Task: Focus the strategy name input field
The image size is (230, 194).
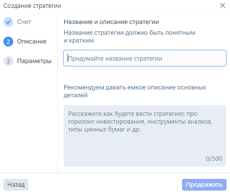Action: (x=145, y=58)
